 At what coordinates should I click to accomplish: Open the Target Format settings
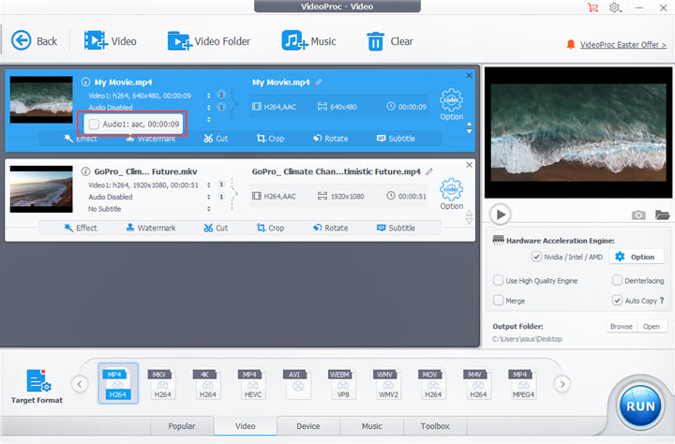pyautogui.click(x=37, y=386)
